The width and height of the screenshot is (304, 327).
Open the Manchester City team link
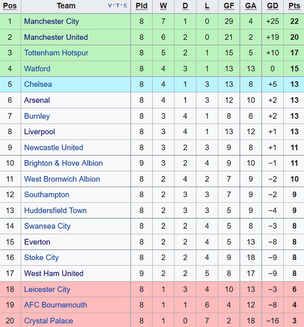(51, 21)
